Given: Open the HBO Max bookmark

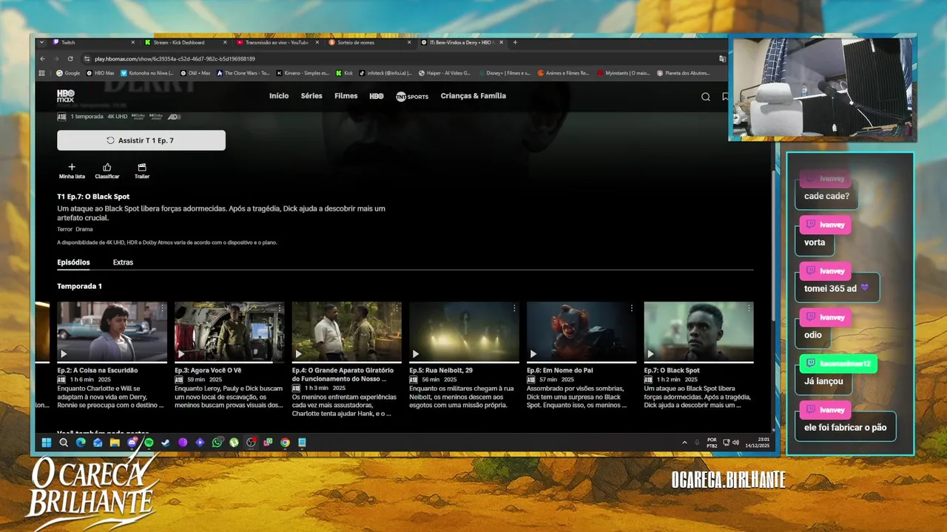Looking at the screenshot, I should (x=101, y=73).
